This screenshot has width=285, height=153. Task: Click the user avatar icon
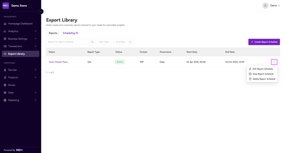click(x=265, y=6)
